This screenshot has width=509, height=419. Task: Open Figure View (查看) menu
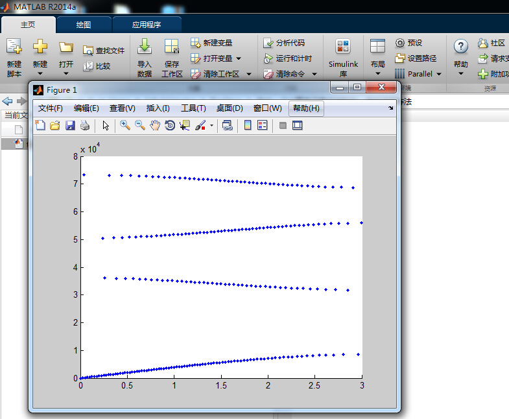click(123, 108)
